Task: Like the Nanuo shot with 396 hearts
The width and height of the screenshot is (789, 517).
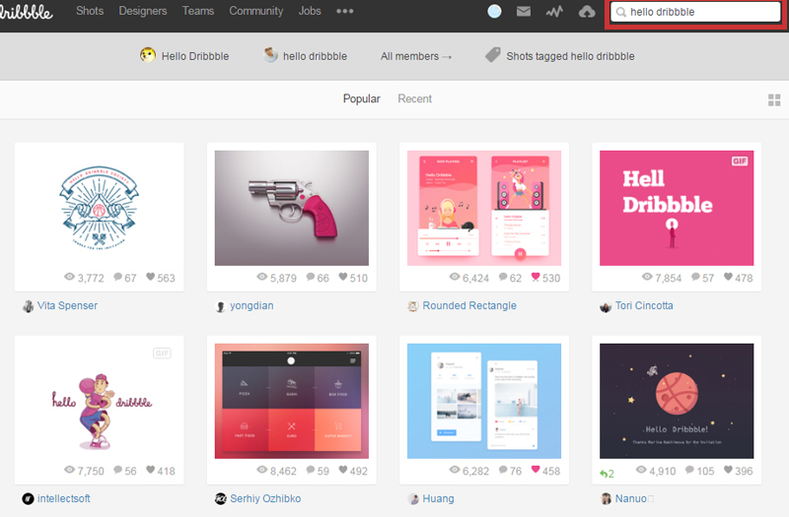Action: pyautogui.click(x=738, y=471)
